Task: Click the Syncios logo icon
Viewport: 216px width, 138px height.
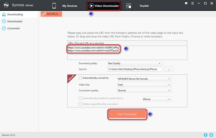Action: click(6, 5)
